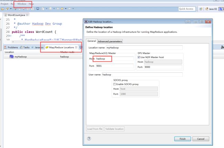
Task: Click the DFS Master Port 9000 field
Action: tap(163, 67)
